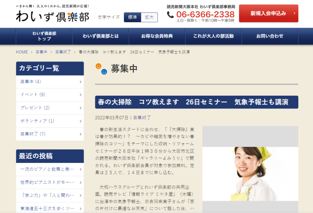This screenshot has height=213, width=313.
Task: Switch text size to 拡大
Action: pyautogui.click(x=149, y=17)
